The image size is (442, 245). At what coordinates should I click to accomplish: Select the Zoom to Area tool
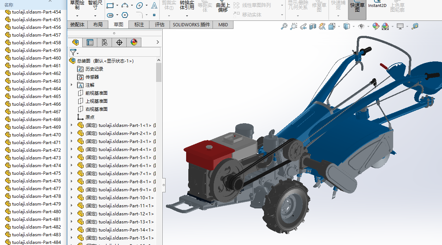(x=293, y=26)
